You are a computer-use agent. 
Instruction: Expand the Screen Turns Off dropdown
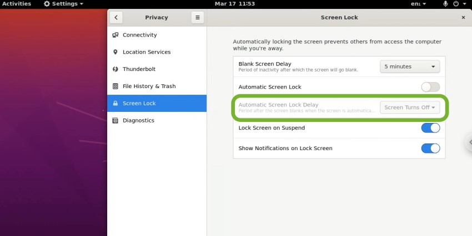click(410, 107)
